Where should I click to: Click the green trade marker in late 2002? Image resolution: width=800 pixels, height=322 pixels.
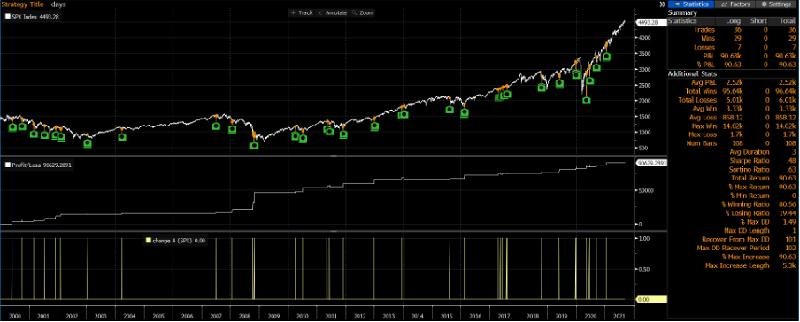pyautogui.click(x=88, y=143)
